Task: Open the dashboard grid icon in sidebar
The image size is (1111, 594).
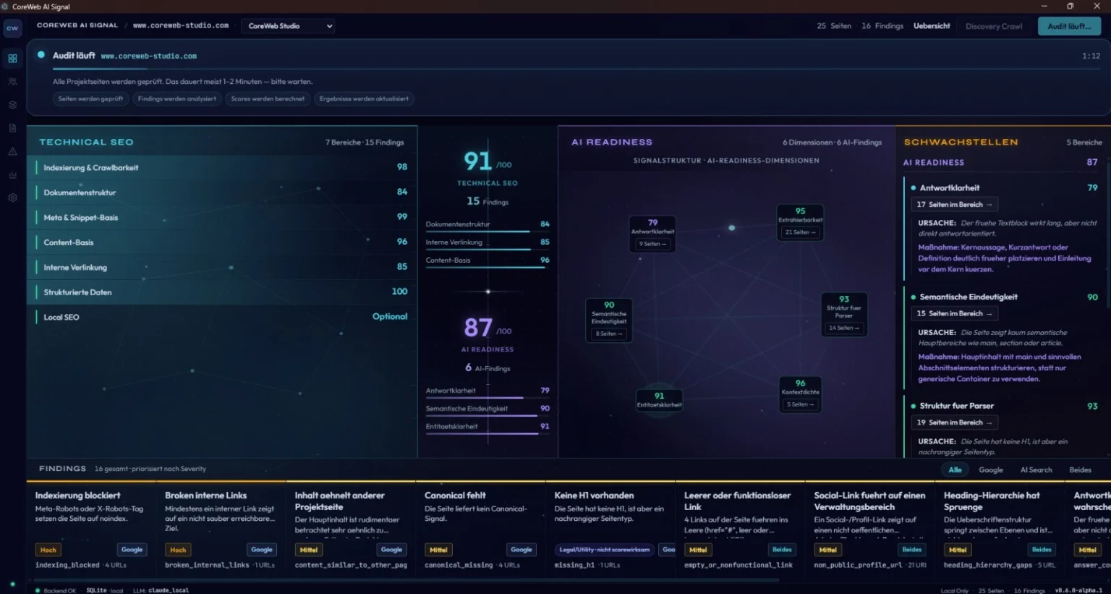Action: tap(12, 59)
